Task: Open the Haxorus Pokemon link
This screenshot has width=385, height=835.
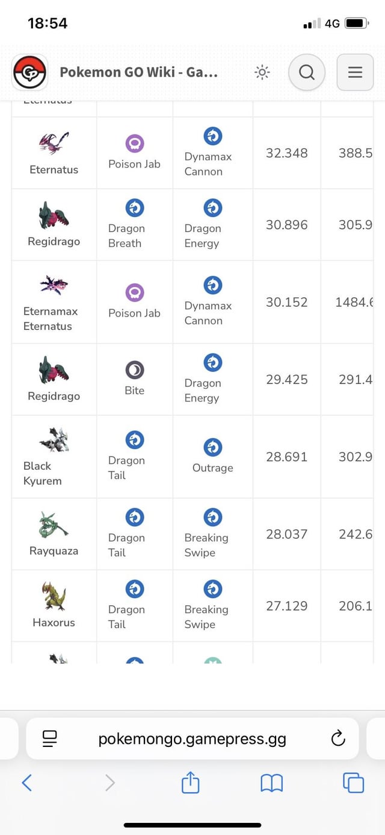Action: tap(54, 622)
